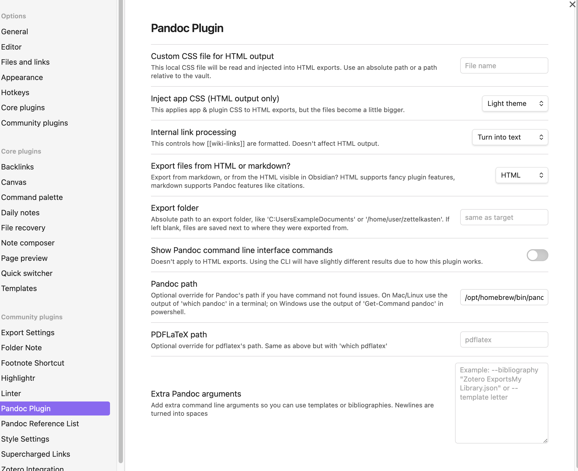Open the Export from HTML or markdown dropdown

[522, 175]
